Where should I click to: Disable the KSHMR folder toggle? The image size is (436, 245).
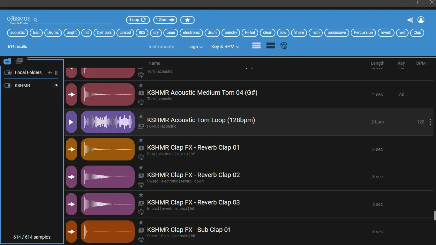[8, 85]
